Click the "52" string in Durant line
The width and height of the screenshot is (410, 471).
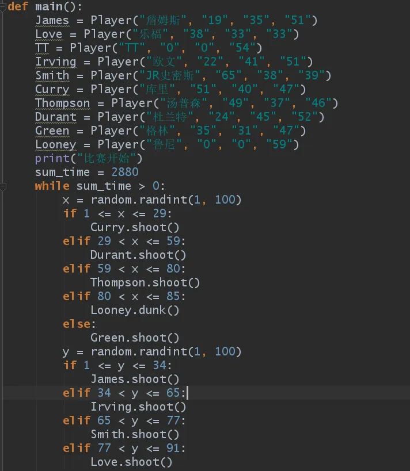pyautogui.click(x=305, y=117)
